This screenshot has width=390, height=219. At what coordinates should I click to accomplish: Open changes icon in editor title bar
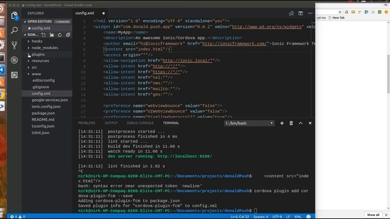click(x=291, y=13)
